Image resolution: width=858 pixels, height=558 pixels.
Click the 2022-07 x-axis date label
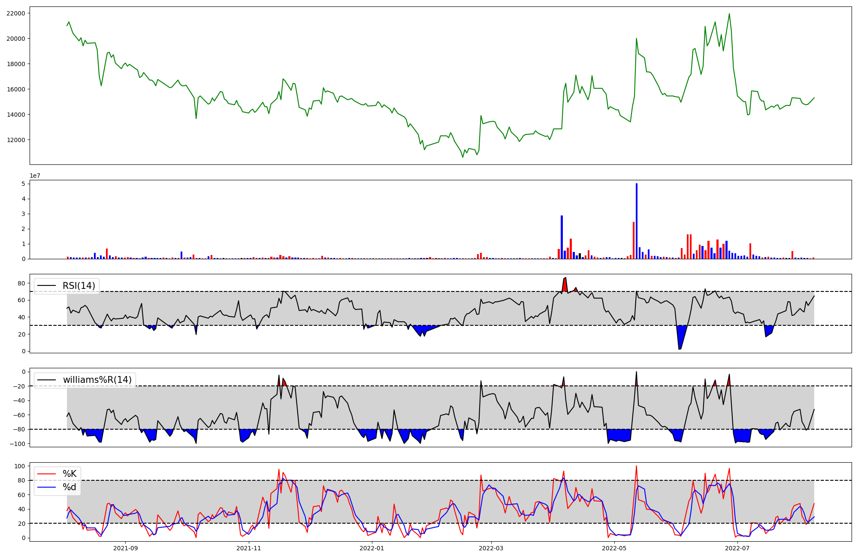(x=737, y=548)
